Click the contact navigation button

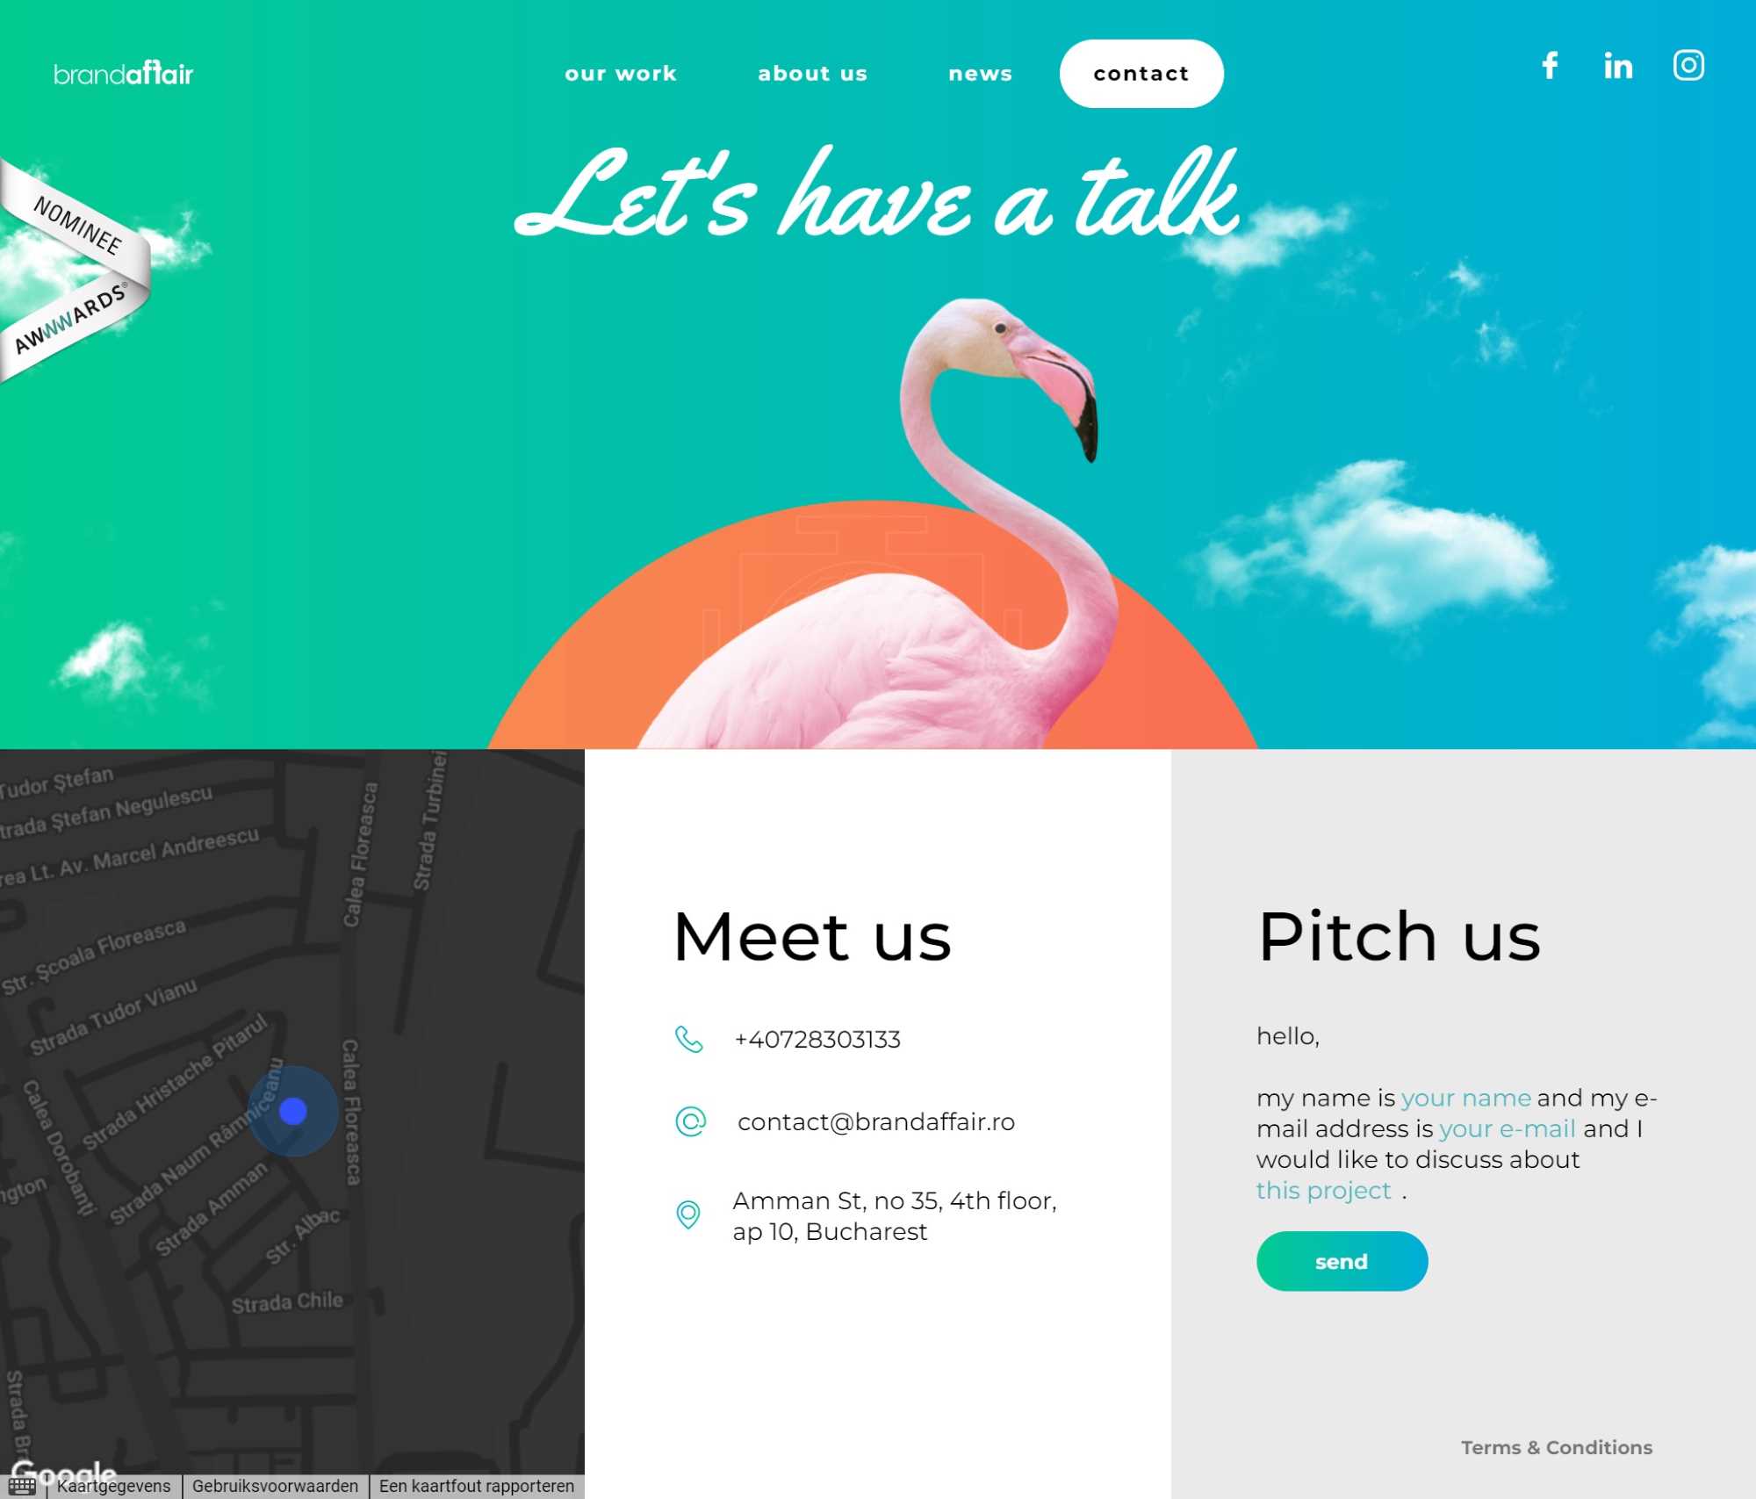point(1141,73)
